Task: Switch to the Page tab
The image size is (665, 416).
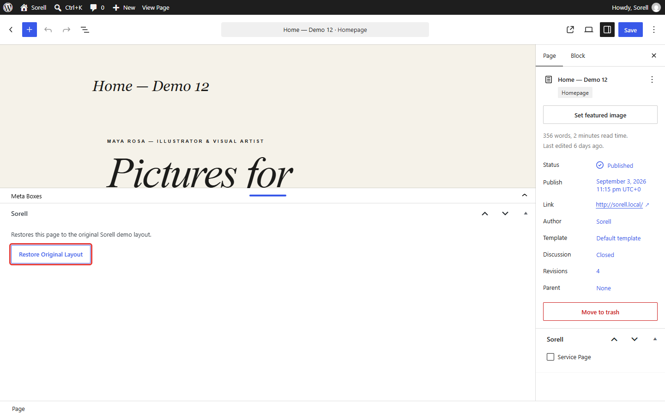Action: [x=550, y=55]
